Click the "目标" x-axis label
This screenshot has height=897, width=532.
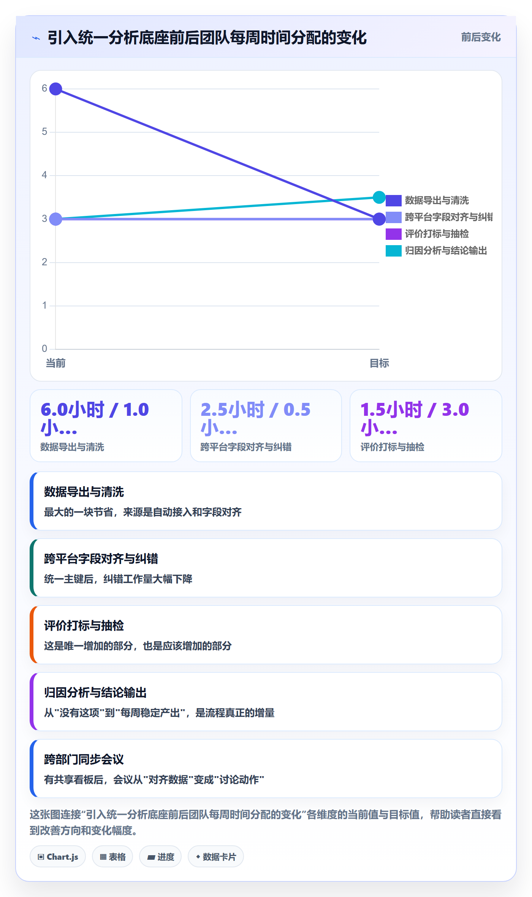tap(379, 363)
